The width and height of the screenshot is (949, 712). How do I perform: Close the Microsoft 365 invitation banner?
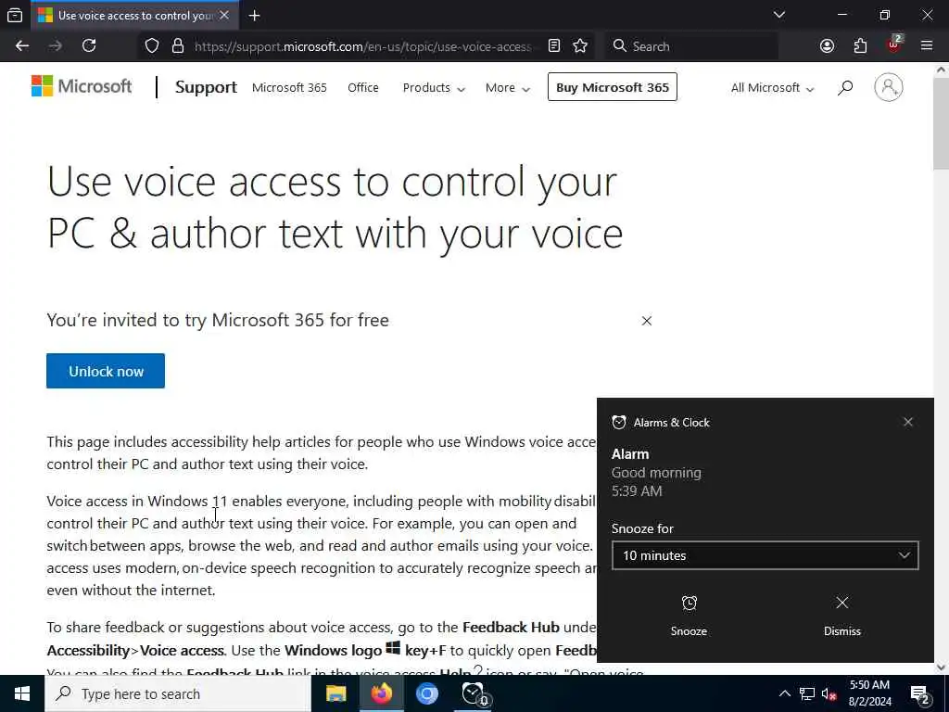[x=646, y=321]
